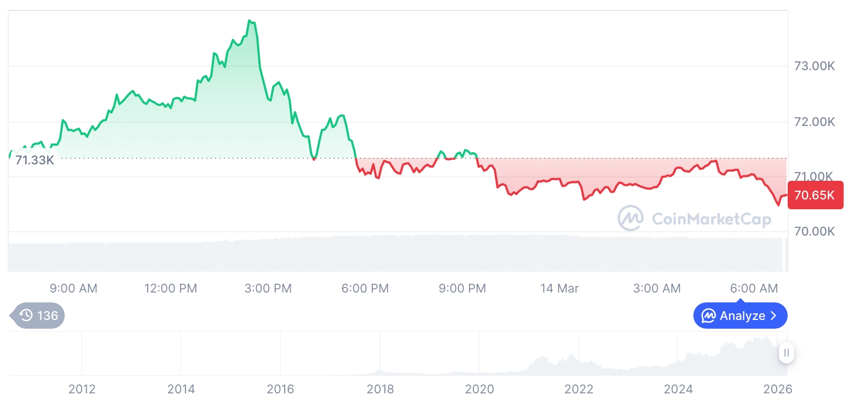This screenshot has height=401, width=859.
Task: Click the range slider handle on the timeline navigator
Action: coord(787,353)
